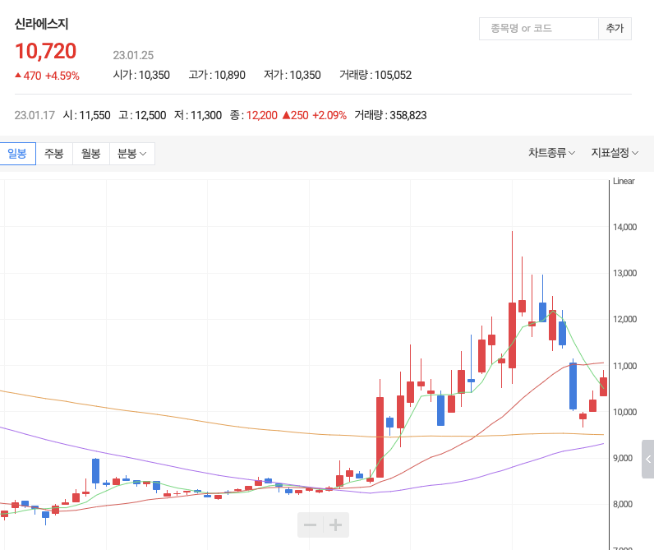Click the 12,000 price axis label
The image size is (654, 550).
coord(624,319)
